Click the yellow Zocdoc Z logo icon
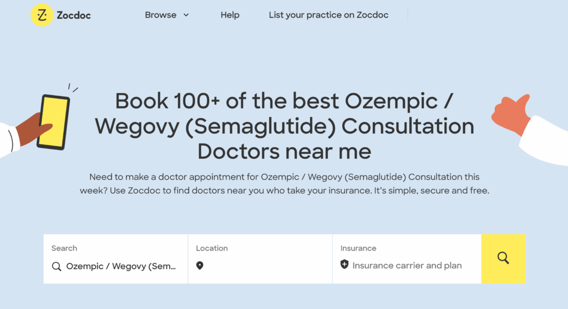 click(x=42, y=15)
